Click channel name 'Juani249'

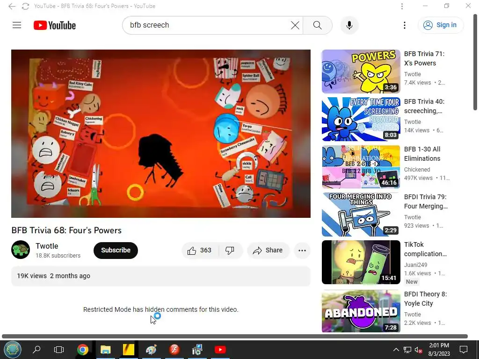(415, 265)
